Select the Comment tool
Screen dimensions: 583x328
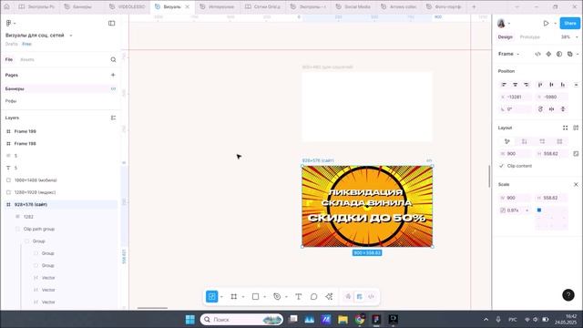(313, 296)
